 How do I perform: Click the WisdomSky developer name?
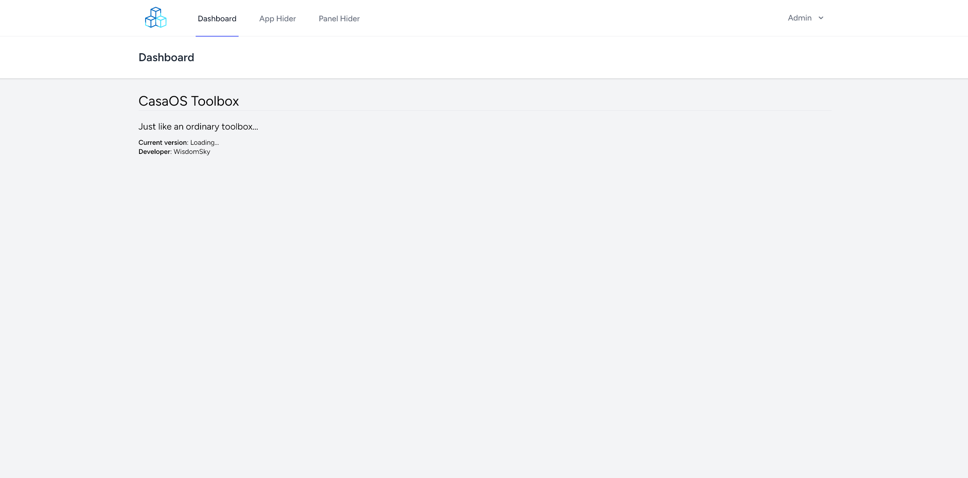192,152
